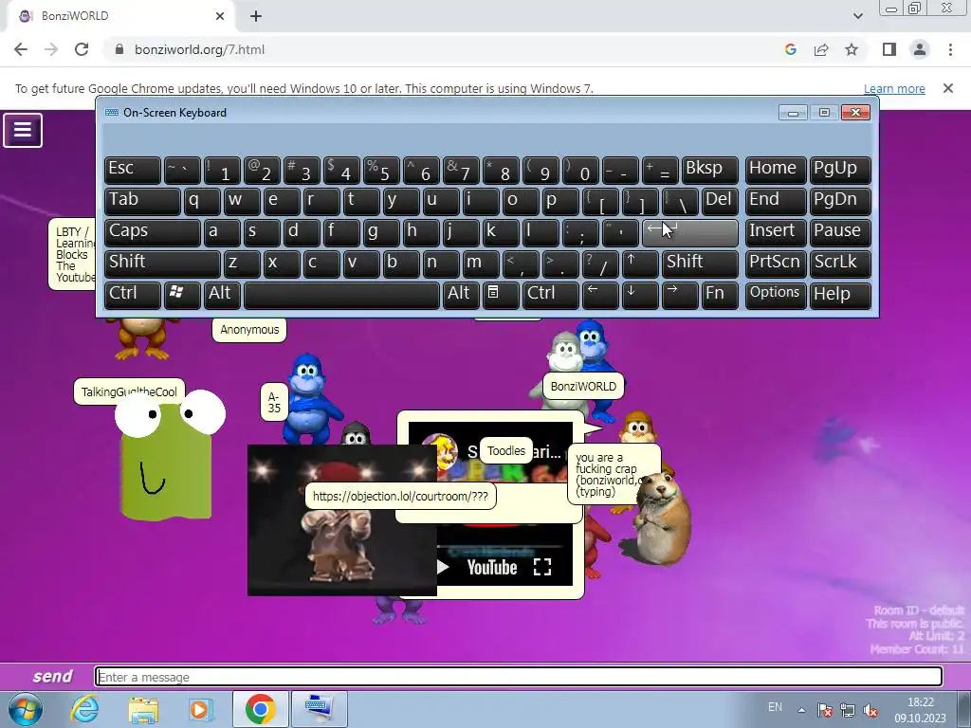Open Windows Media Player from taskbar

[200, 709]
